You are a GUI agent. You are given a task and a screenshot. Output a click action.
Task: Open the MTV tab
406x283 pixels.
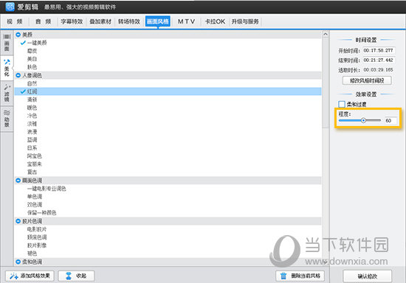point(186,21)
